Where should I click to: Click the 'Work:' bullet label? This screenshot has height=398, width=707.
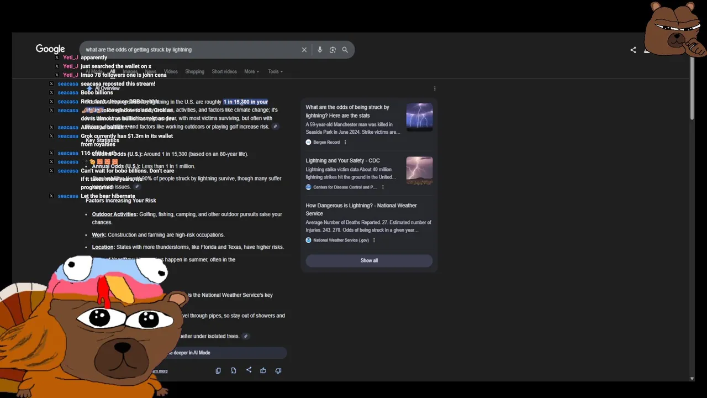click(x=99, y=235)
